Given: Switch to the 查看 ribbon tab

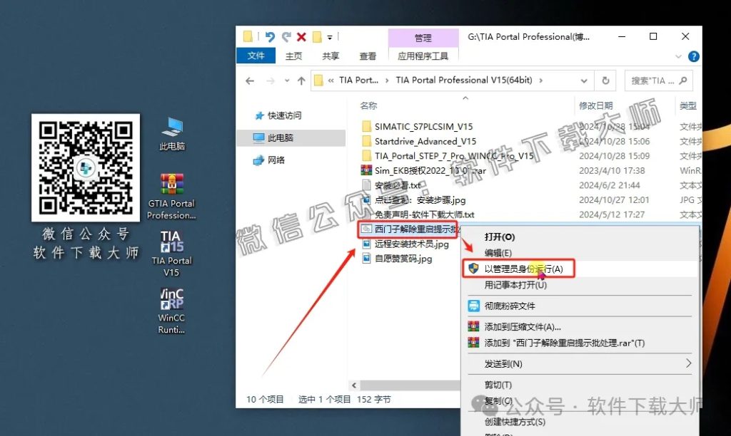Looking at the screenshot, I should pos(368,56).
